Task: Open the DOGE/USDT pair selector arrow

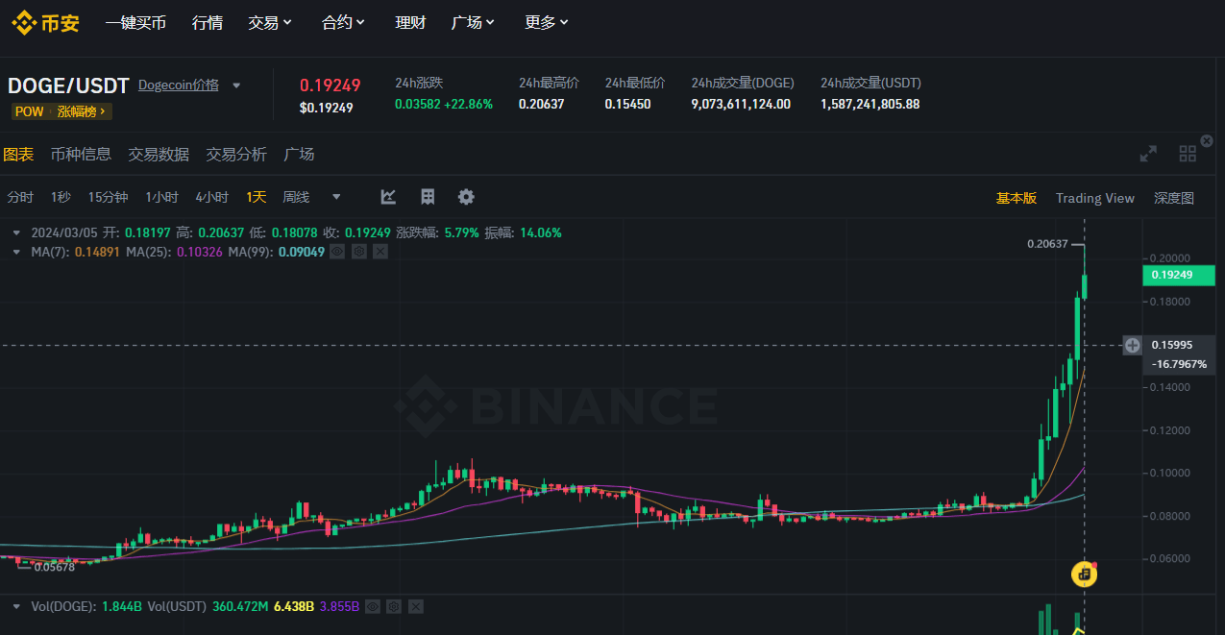Action: pyautogui.click(x=236, y=85)
